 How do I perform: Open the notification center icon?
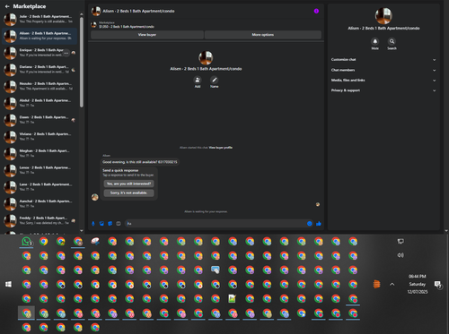tap(438, 285)
